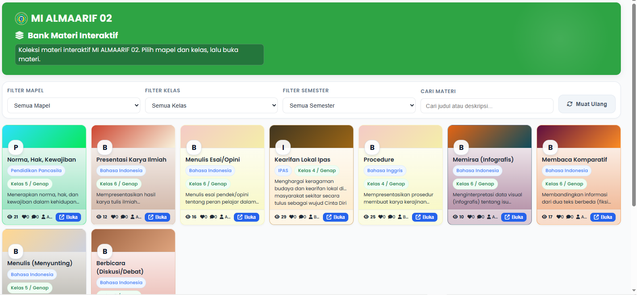
Task: Click Buka on Membaca Komparatif card
Action: [603, 217]
